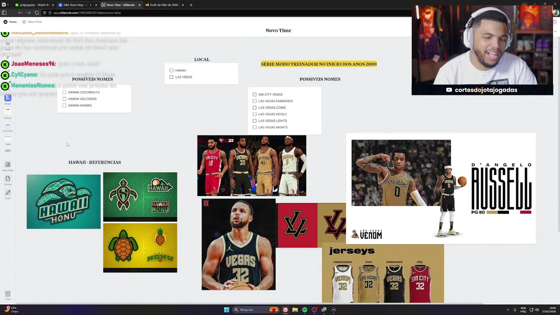Open the more tools ellipsis in sidebar
560x315 pixels.
(7, 151)
